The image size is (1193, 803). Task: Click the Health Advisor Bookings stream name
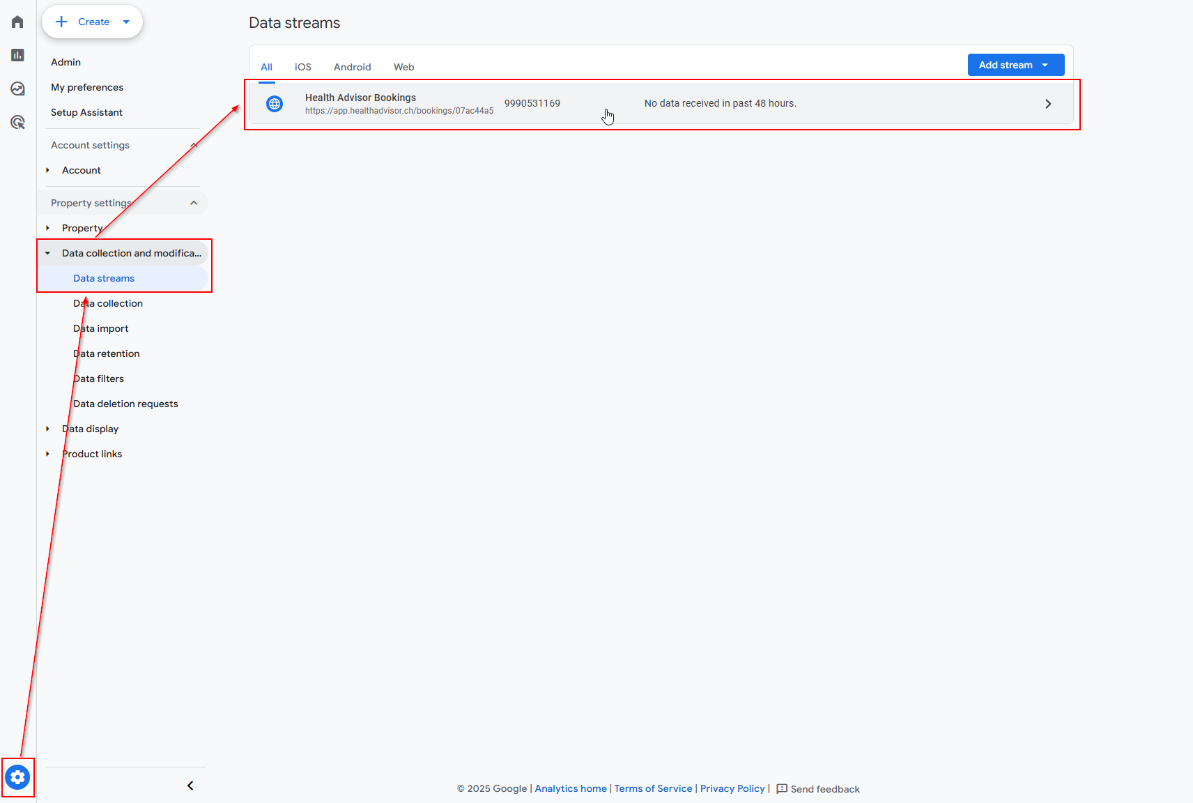[360, 98]
